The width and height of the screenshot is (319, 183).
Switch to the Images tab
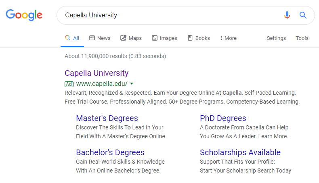click(164, 38)
